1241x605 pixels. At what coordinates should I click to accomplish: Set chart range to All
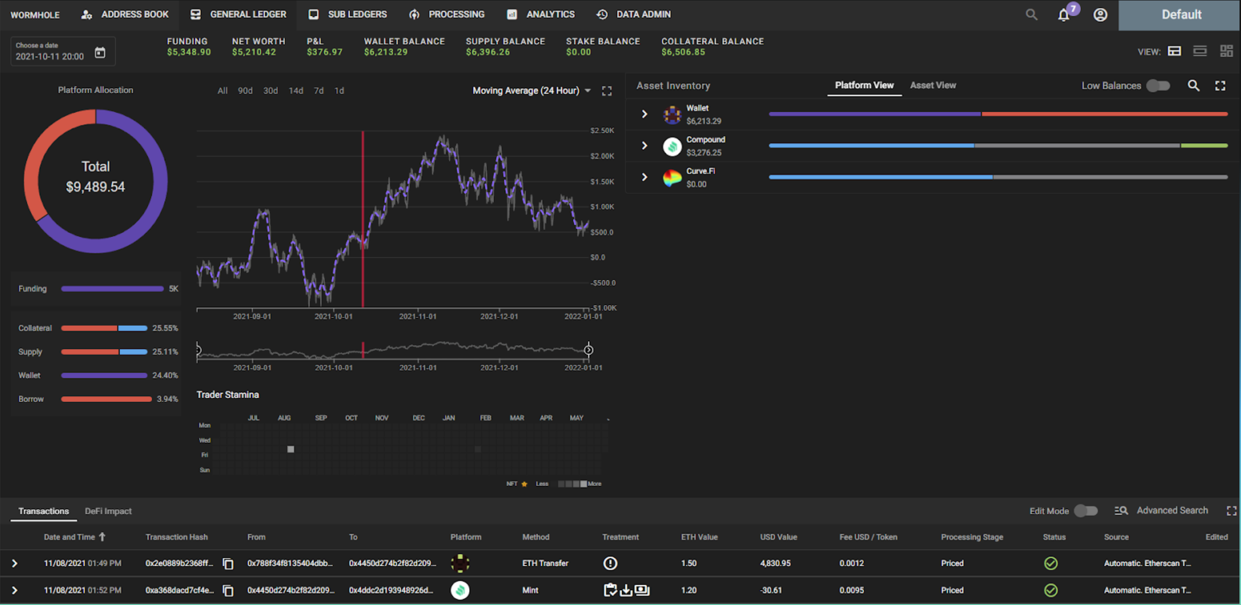tap(223, 91)
